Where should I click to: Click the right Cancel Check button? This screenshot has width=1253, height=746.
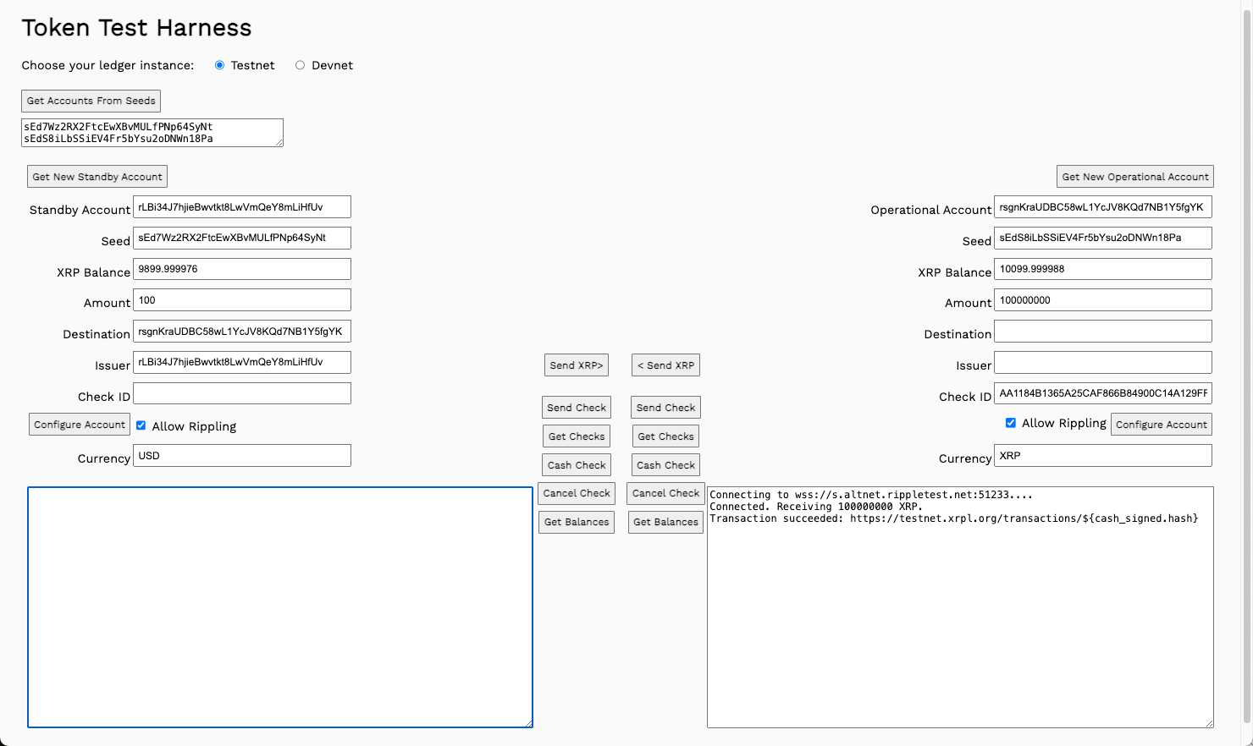pyautogui.click(x=665, y=493)
